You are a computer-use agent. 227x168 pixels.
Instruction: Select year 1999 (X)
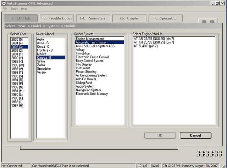pos(20,62)
